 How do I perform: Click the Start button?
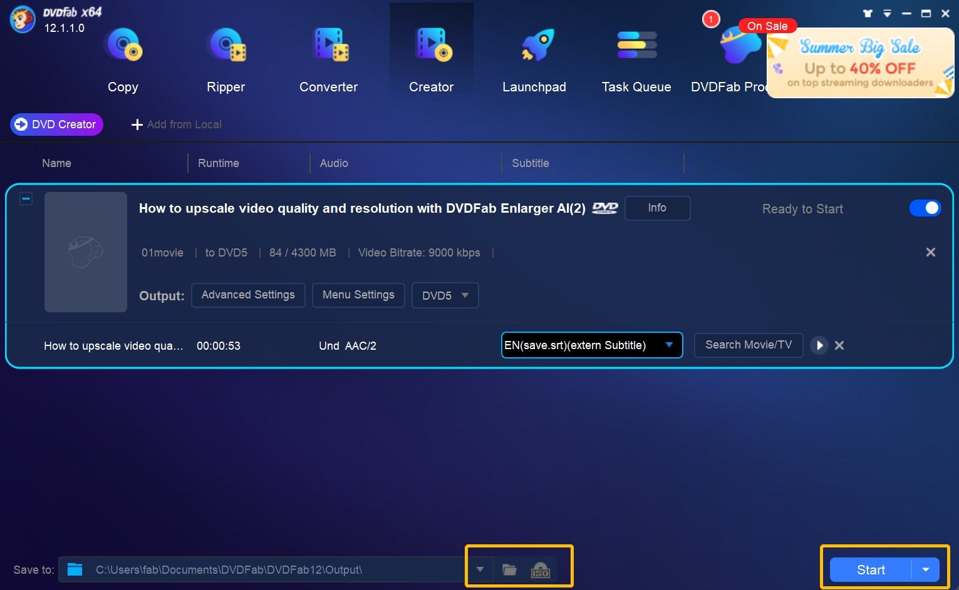pyautogui.click(x=871, y=570)
